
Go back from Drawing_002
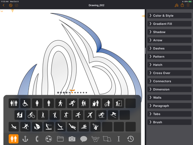coord(3,5)
